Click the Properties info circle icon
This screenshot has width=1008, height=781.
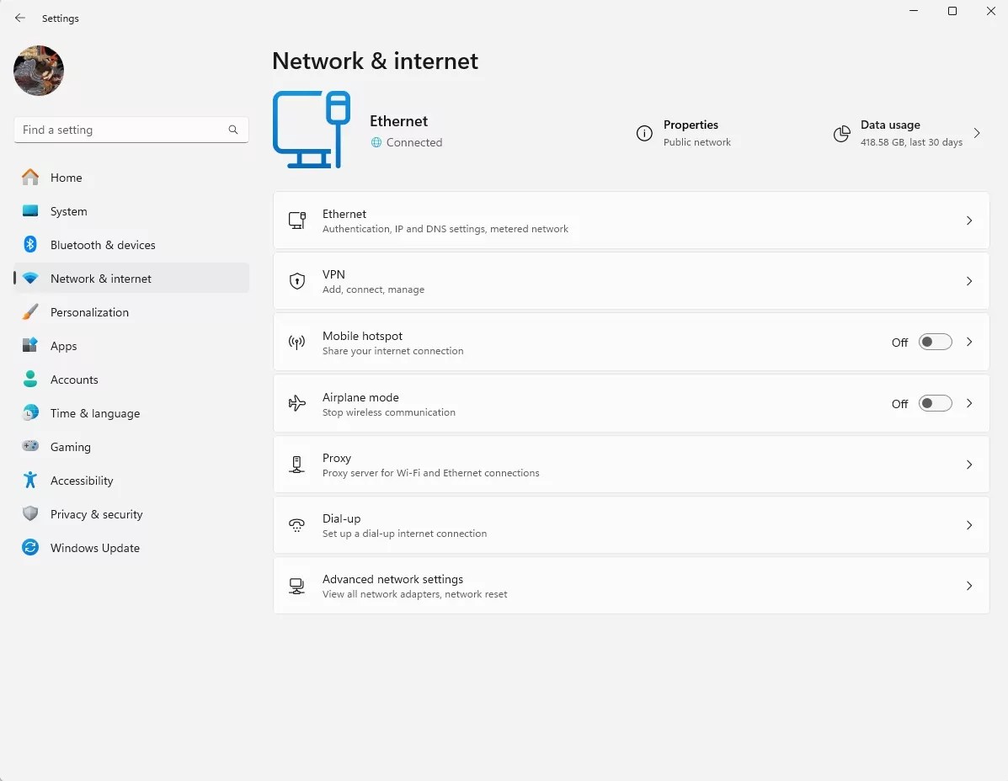pyautogui.click(x=644, y=134)
